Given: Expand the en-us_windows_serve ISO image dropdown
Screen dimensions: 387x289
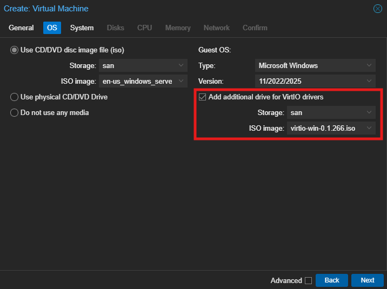Looking at the screenshot, I should [181, 81].
